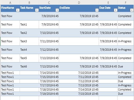Select the Task3 cell
The width and height of the screenshot is (134, 100).
pos(29,41)
